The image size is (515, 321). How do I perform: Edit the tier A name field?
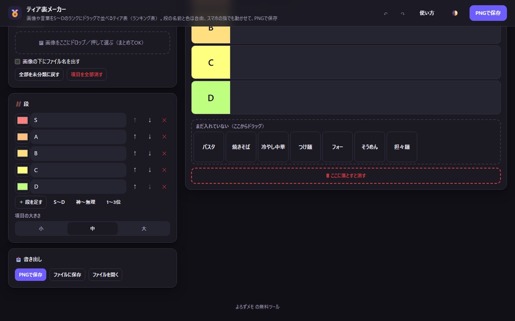78,136
